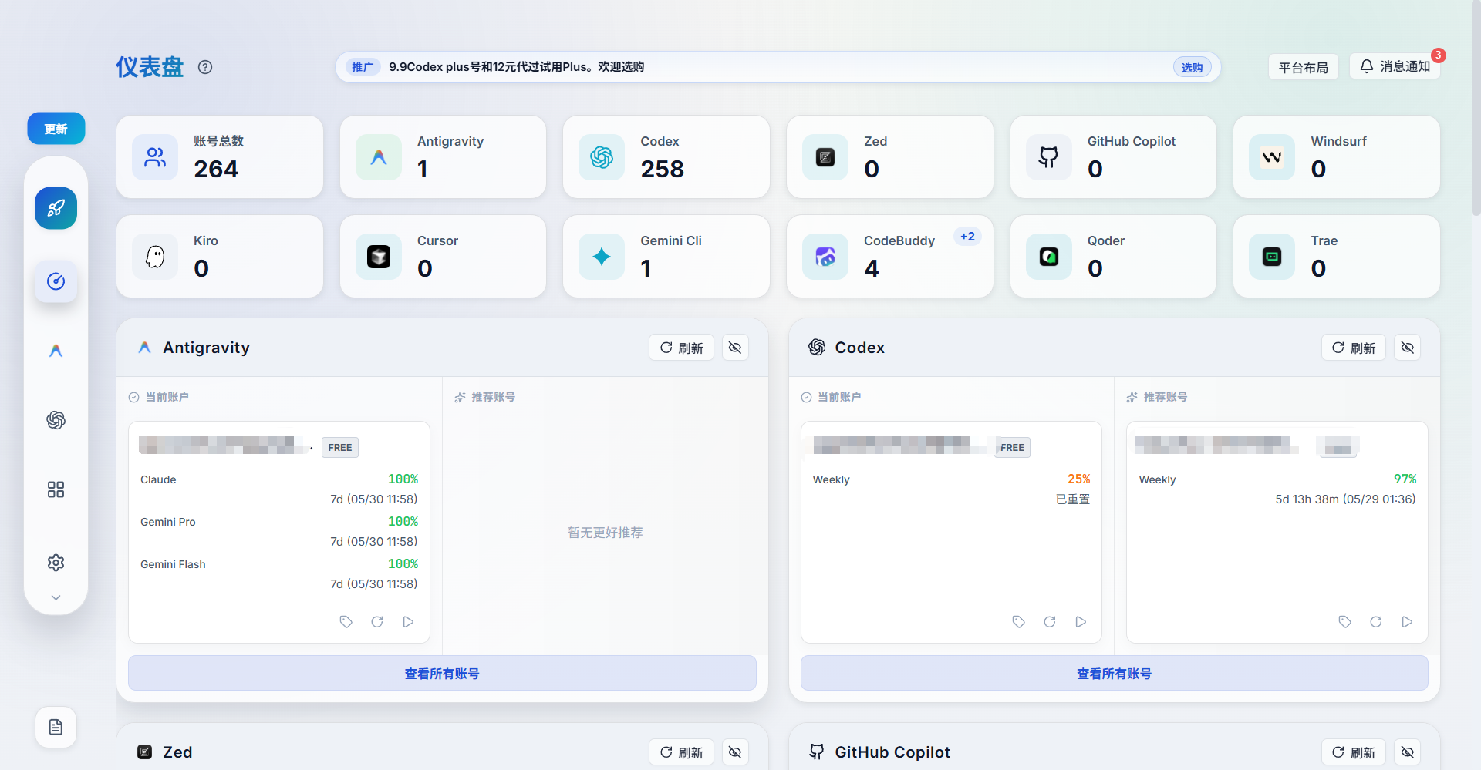
Task: Open the Codex count card
Action: pos(666,156)
